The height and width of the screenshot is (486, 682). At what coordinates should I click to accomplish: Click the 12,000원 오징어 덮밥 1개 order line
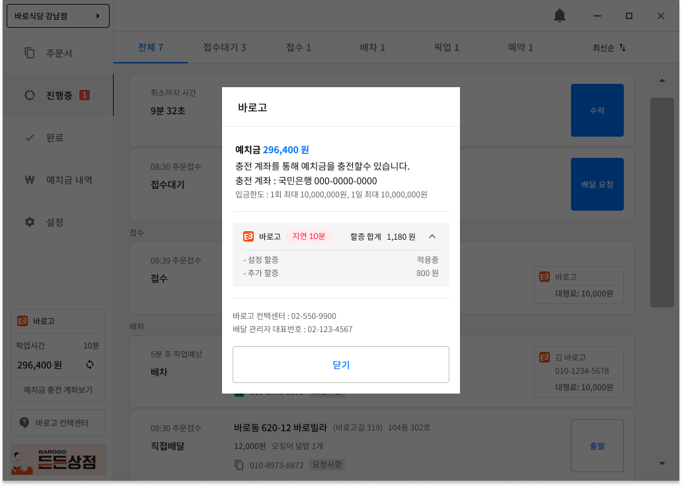tap(278, 446)
